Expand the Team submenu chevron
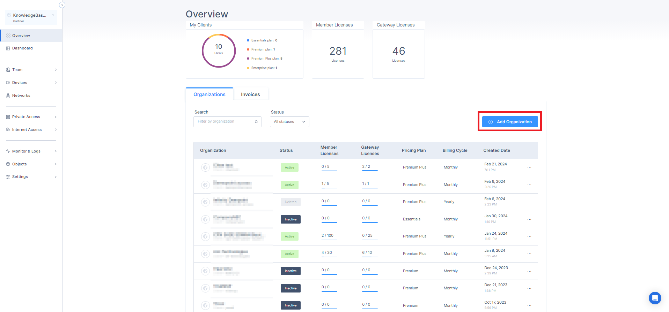 56,70
